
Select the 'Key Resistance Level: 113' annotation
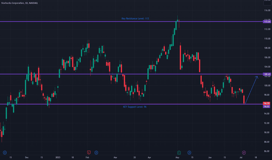click(x=135, y=19)
